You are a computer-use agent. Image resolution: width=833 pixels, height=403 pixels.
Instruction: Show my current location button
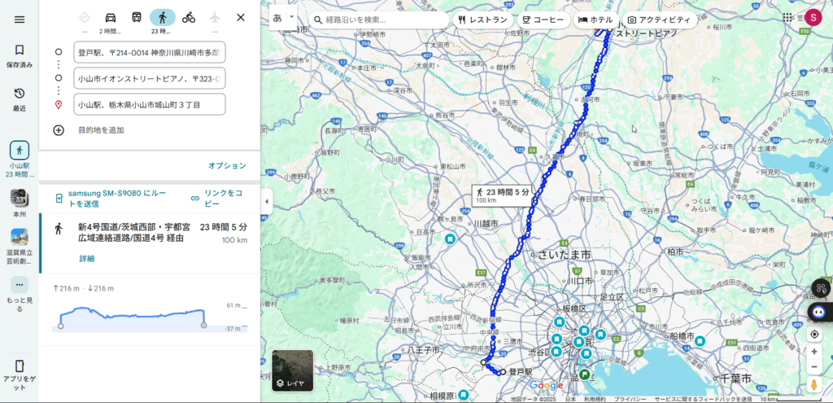813,335
